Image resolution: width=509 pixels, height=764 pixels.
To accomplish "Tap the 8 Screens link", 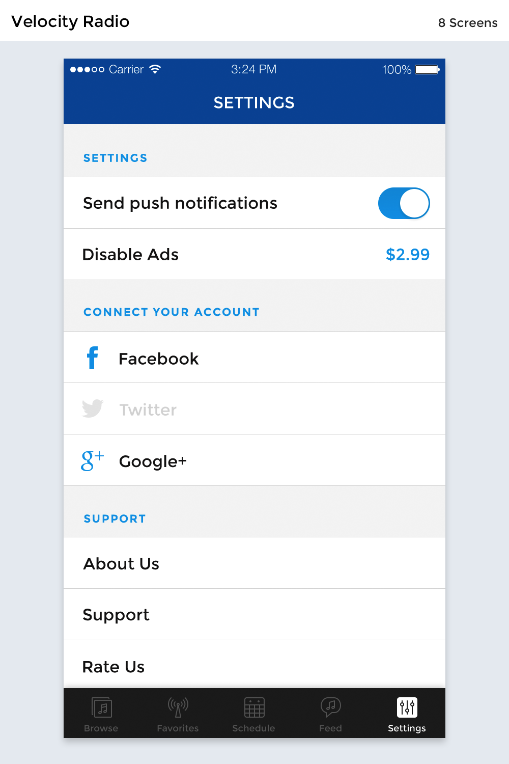I will (x=468, y=23).
